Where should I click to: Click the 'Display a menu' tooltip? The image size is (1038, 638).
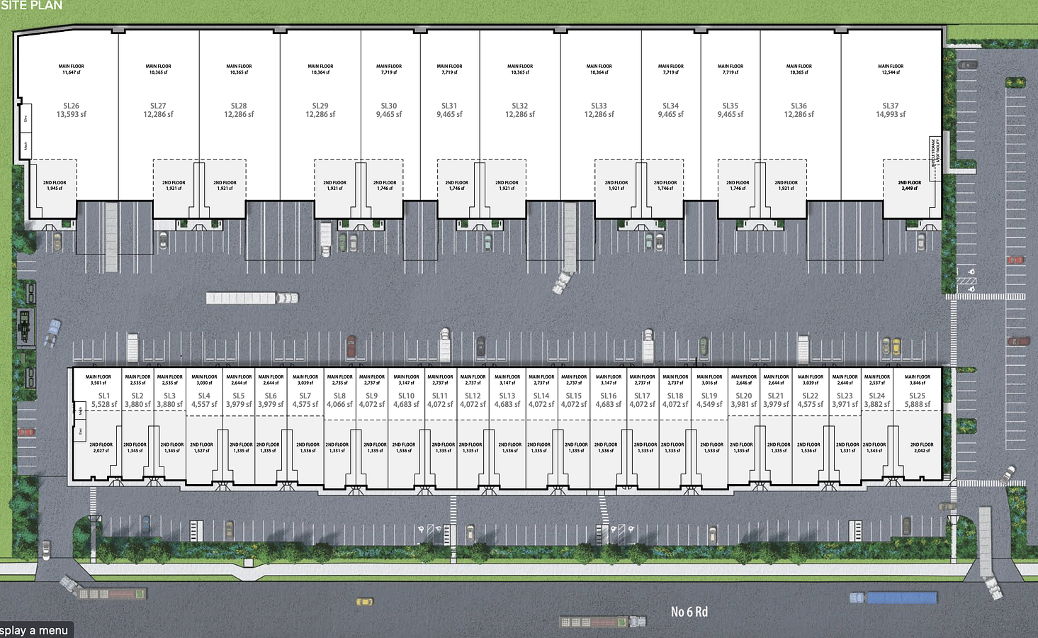[x=35, y=630]
